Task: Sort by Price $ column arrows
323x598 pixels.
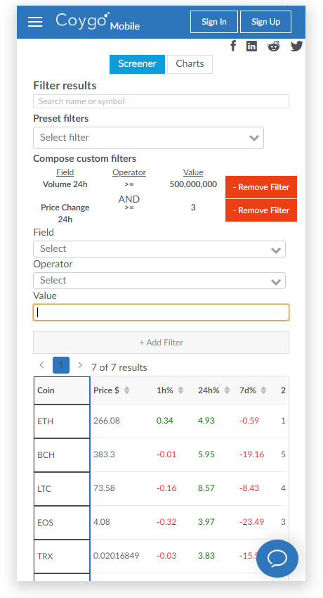Action: coord(126,390)
